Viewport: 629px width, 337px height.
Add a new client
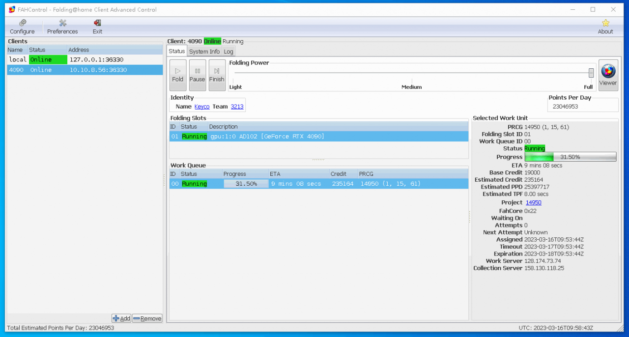[x=121, y=318]
